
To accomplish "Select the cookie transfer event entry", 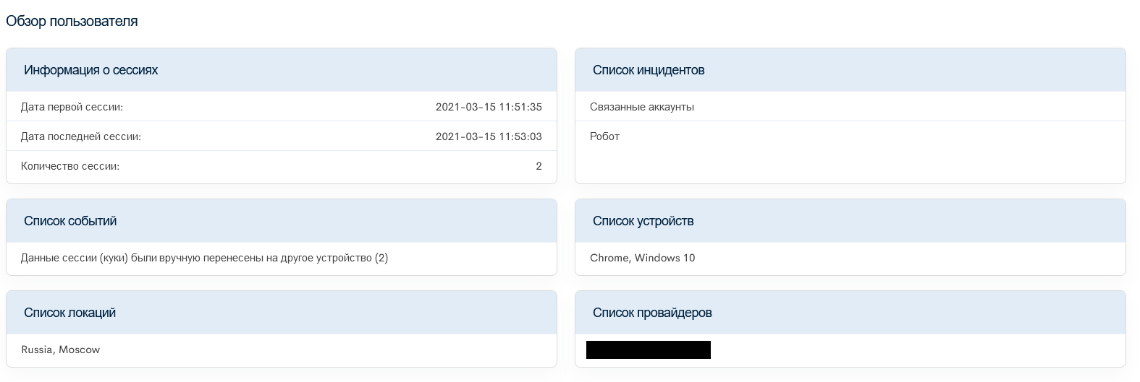I will click(x=204, y=258).
